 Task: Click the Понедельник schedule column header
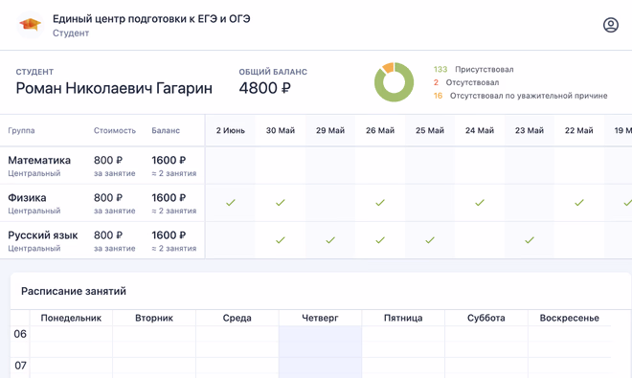[71, 318]
